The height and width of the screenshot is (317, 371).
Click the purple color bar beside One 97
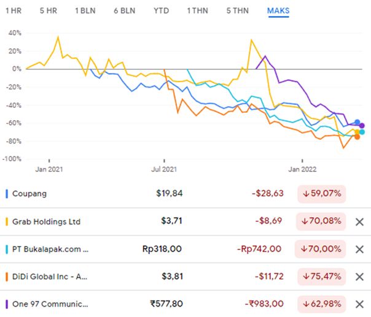coord(7,304)
